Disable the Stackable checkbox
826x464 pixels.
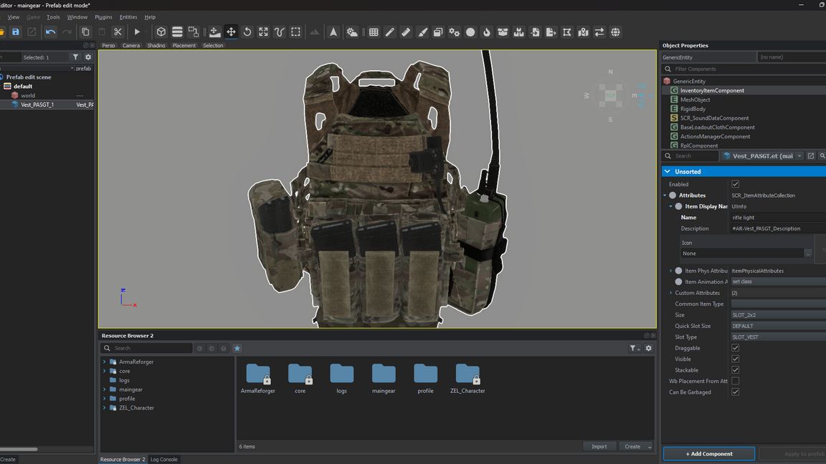point(735,370)
